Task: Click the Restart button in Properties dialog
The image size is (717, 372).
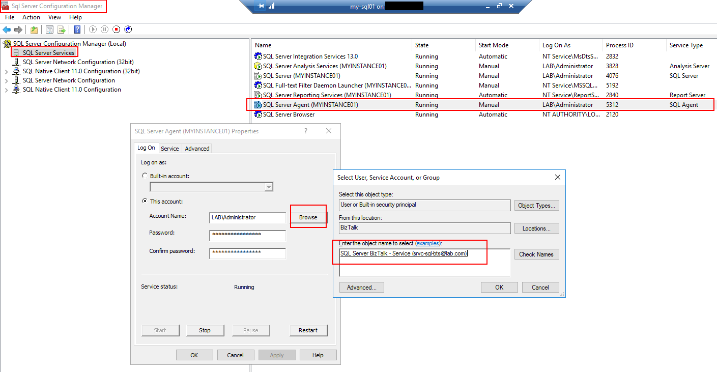Action: pos(308,330)
